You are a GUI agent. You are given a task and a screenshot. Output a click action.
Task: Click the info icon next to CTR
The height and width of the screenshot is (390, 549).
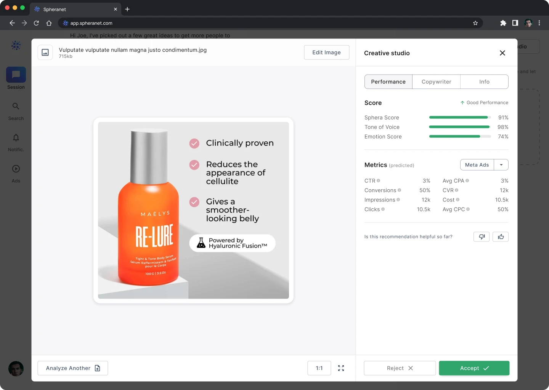click(379, 181)
